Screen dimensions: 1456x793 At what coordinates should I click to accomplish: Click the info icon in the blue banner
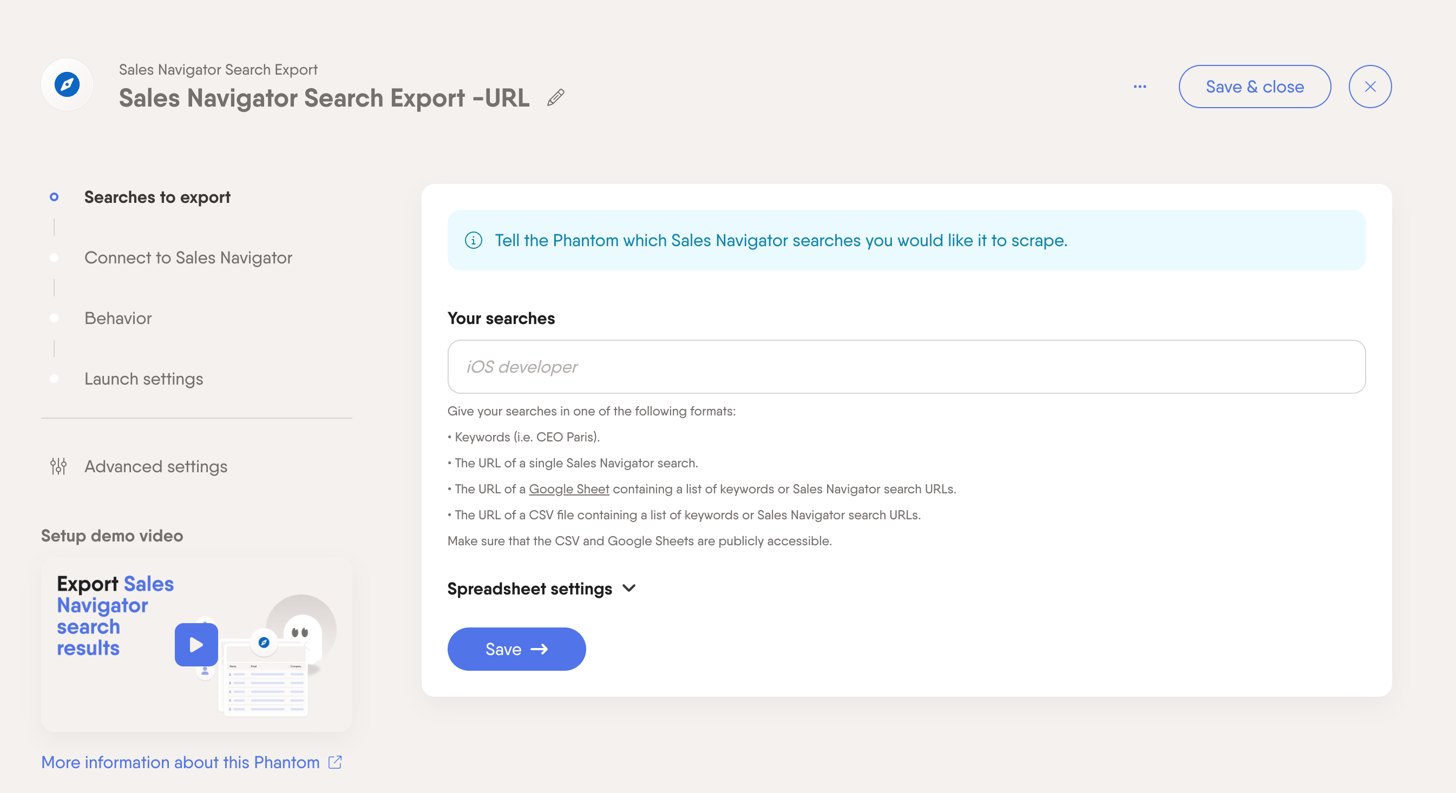point(473,240)
